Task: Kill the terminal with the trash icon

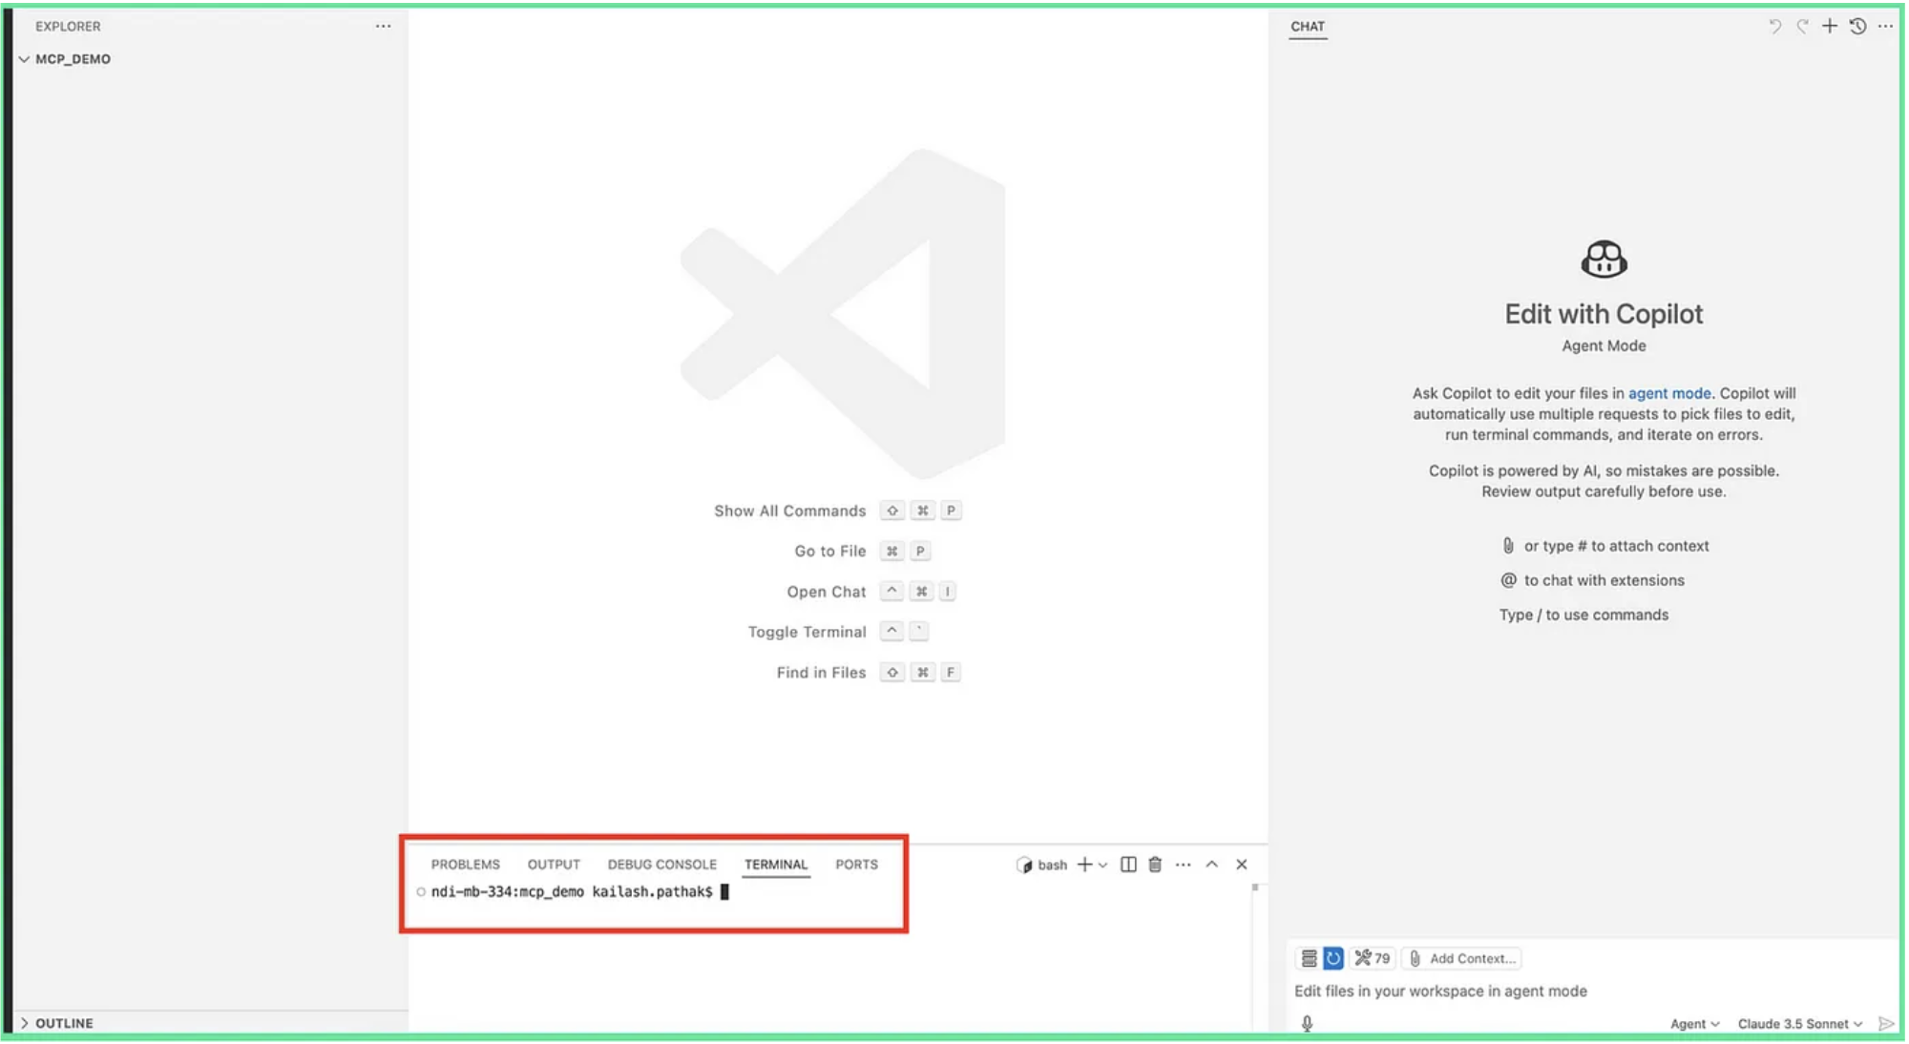Action: click(x=1155, y=865)
